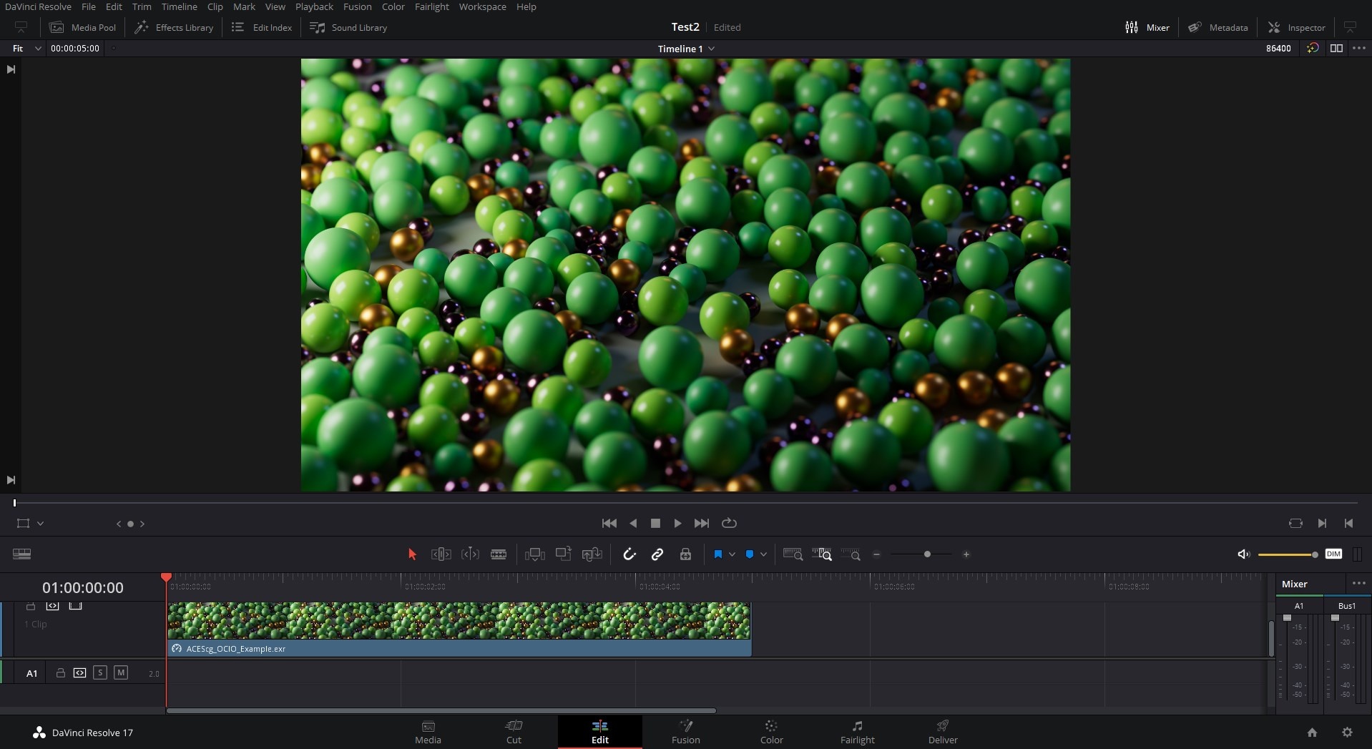
Task: Toggle loop playback icon
Action: point(729,523)
